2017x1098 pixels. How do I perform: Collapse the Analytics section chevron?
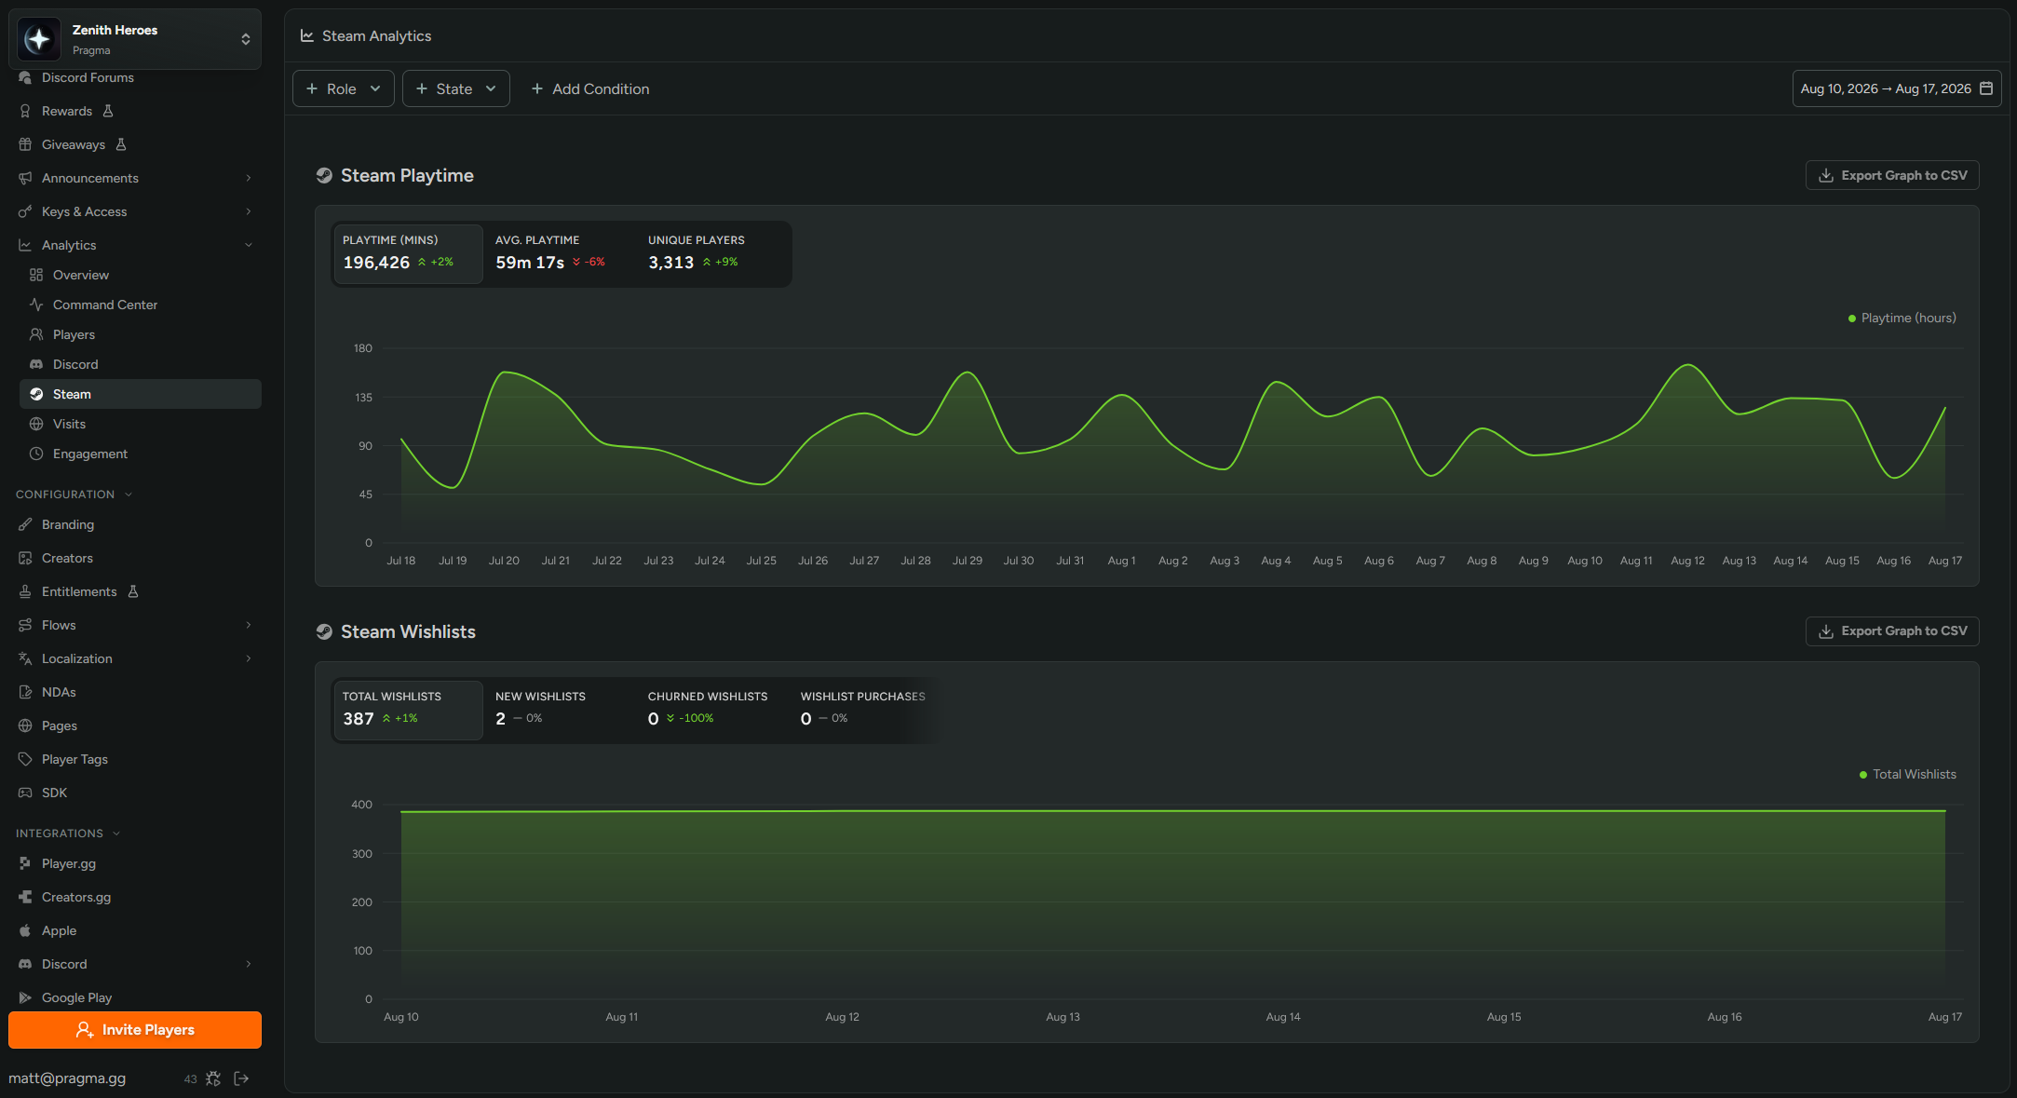click(248, 245)
